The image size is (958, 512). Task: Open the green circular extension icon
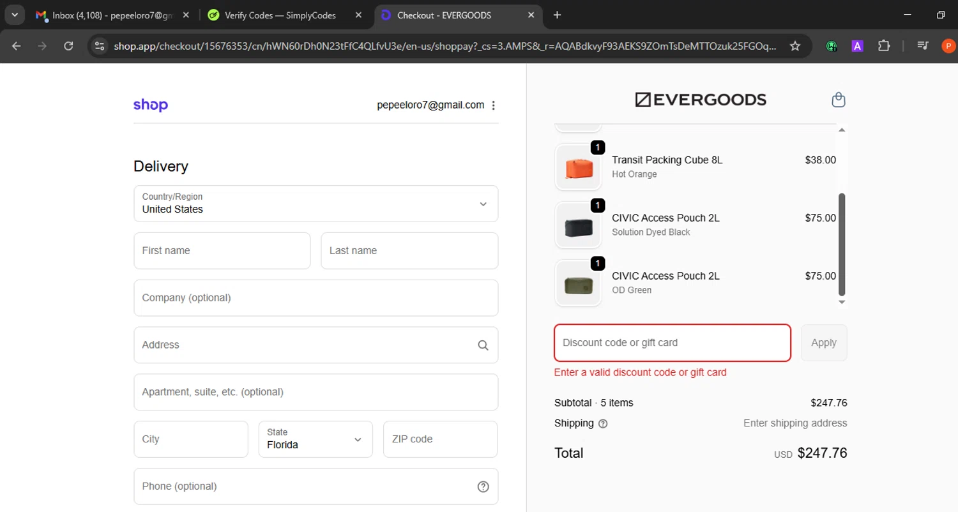tap(832, 46)
